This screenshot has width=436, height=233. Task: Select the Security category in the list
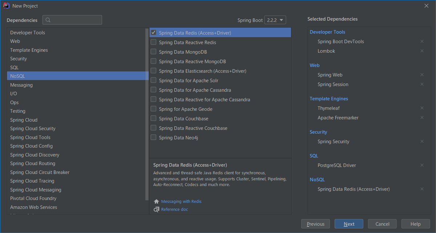pos(76,59)
